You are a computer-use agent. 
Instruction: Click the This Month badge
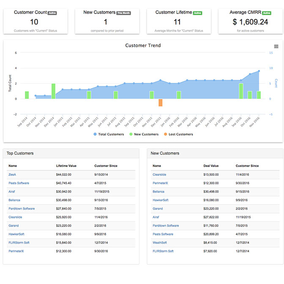pos(123,13)
